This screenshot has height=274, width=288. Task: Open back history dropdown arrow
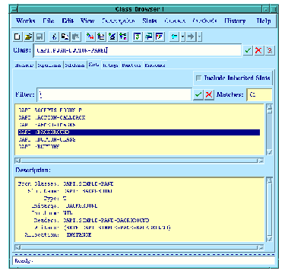(183, 37)
